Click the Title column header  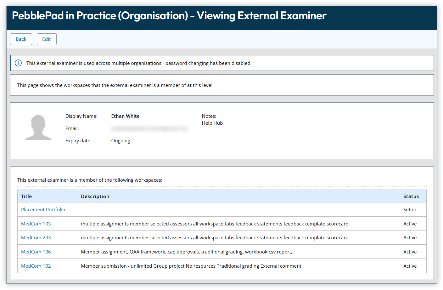26,196
